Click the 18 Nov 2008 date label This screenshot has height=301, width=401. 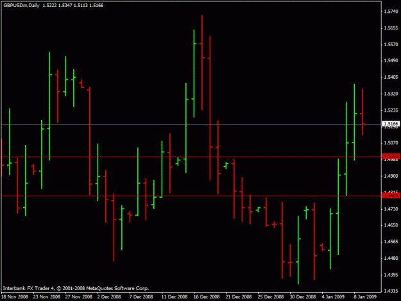tap(15, 297)
